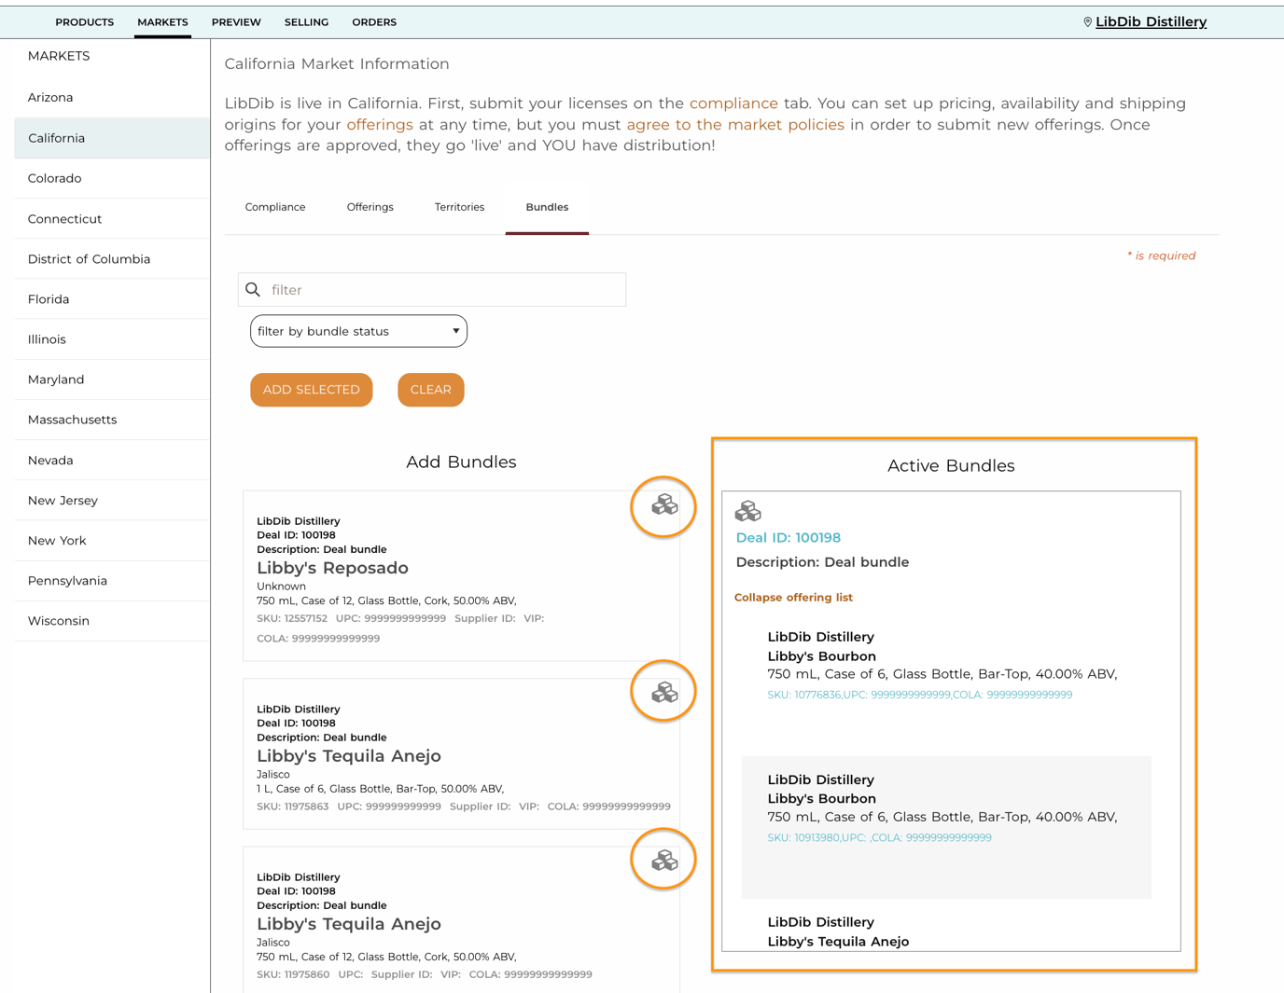Open the Territories tab
The width and height of the screenshot is (1284, 993).
pyautogui.click(x=459, y=207)
